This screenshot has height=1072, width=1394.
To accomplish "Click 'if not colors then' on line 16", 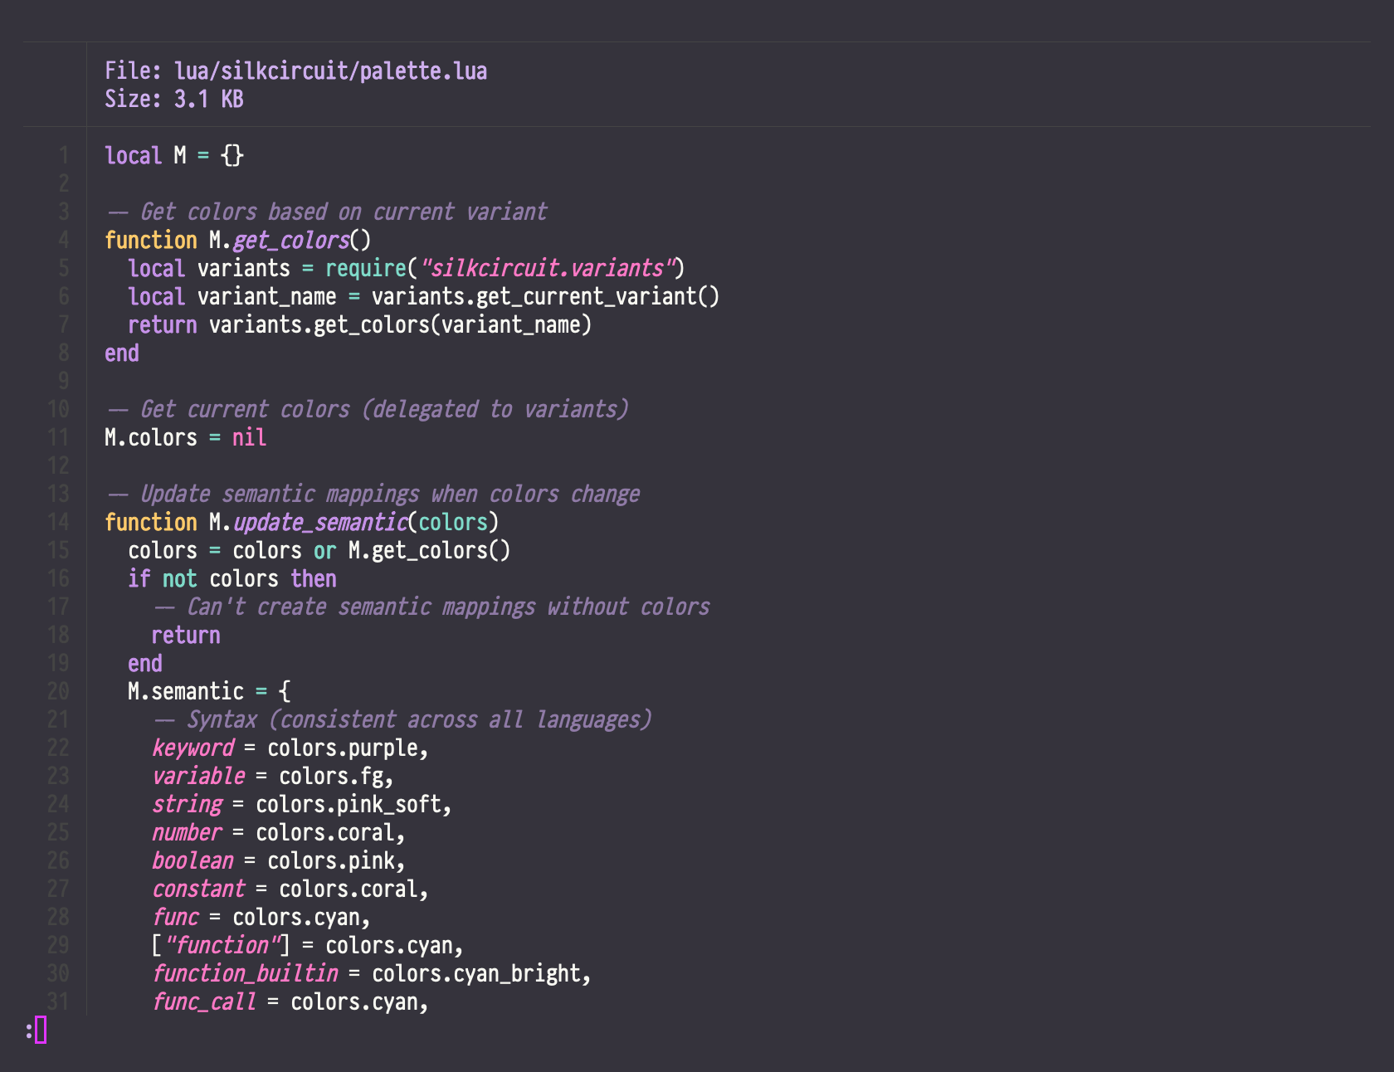I will 232,579.
